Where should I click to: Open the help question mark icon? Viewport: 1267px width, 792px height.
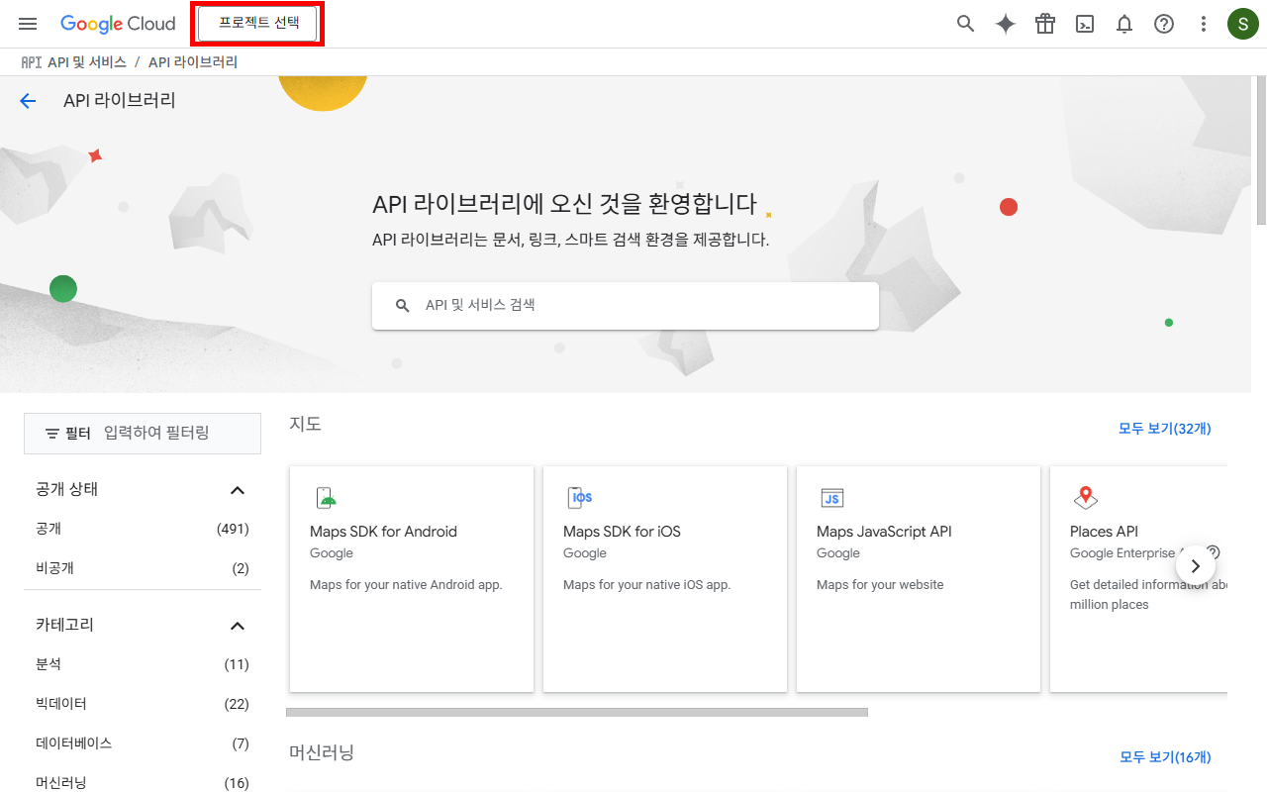(1164, 24)
